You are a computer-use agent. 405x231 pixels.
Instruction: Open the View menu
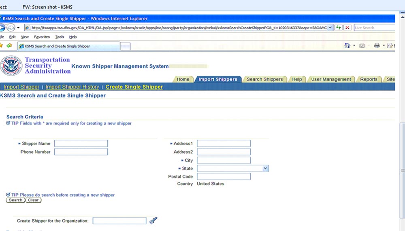coord(25,37)
